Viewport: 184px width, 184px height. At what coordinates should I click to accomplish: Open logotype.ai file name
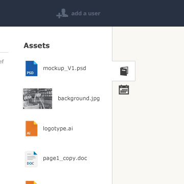58,128
